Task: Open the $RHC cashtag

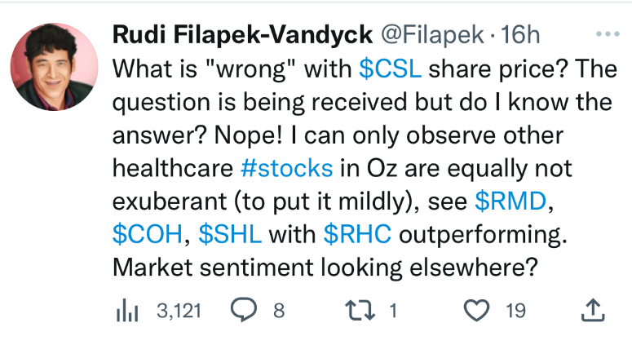Action: 357,236
